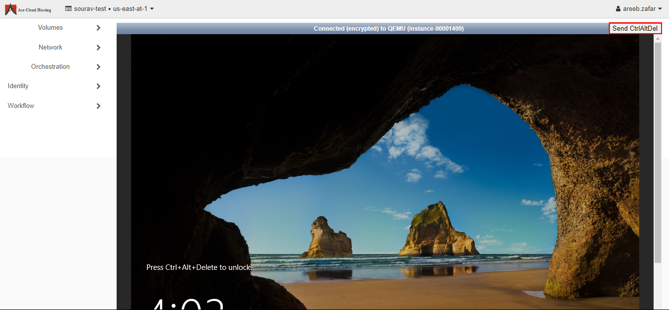Screen dimensions: 669x310
Task: Click the user icon beside areeb.zafar
Action: pyautogui.click(x=618, y=9)
